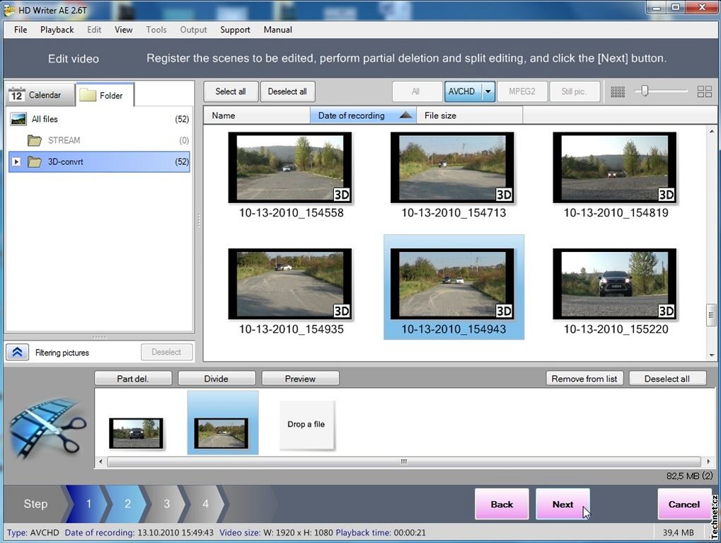The width and height of the screenshot is (721, 543).
Task: Click Deselect in Filtering pictures panel
Action: point(166,352)
